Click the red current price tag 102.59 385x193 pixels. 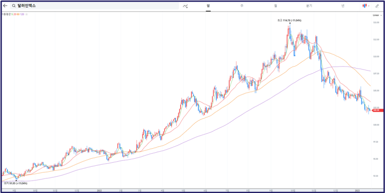tap(377, 110)
